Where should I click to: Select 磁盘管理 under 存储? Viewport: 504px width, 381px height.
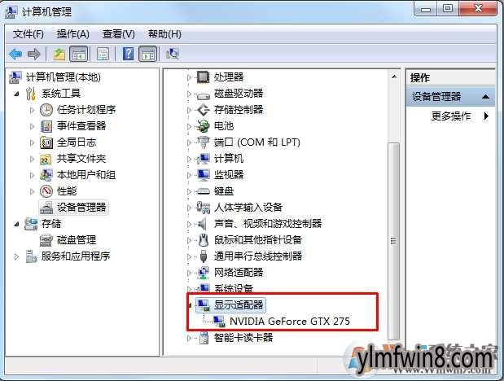(x=77, y=240)
